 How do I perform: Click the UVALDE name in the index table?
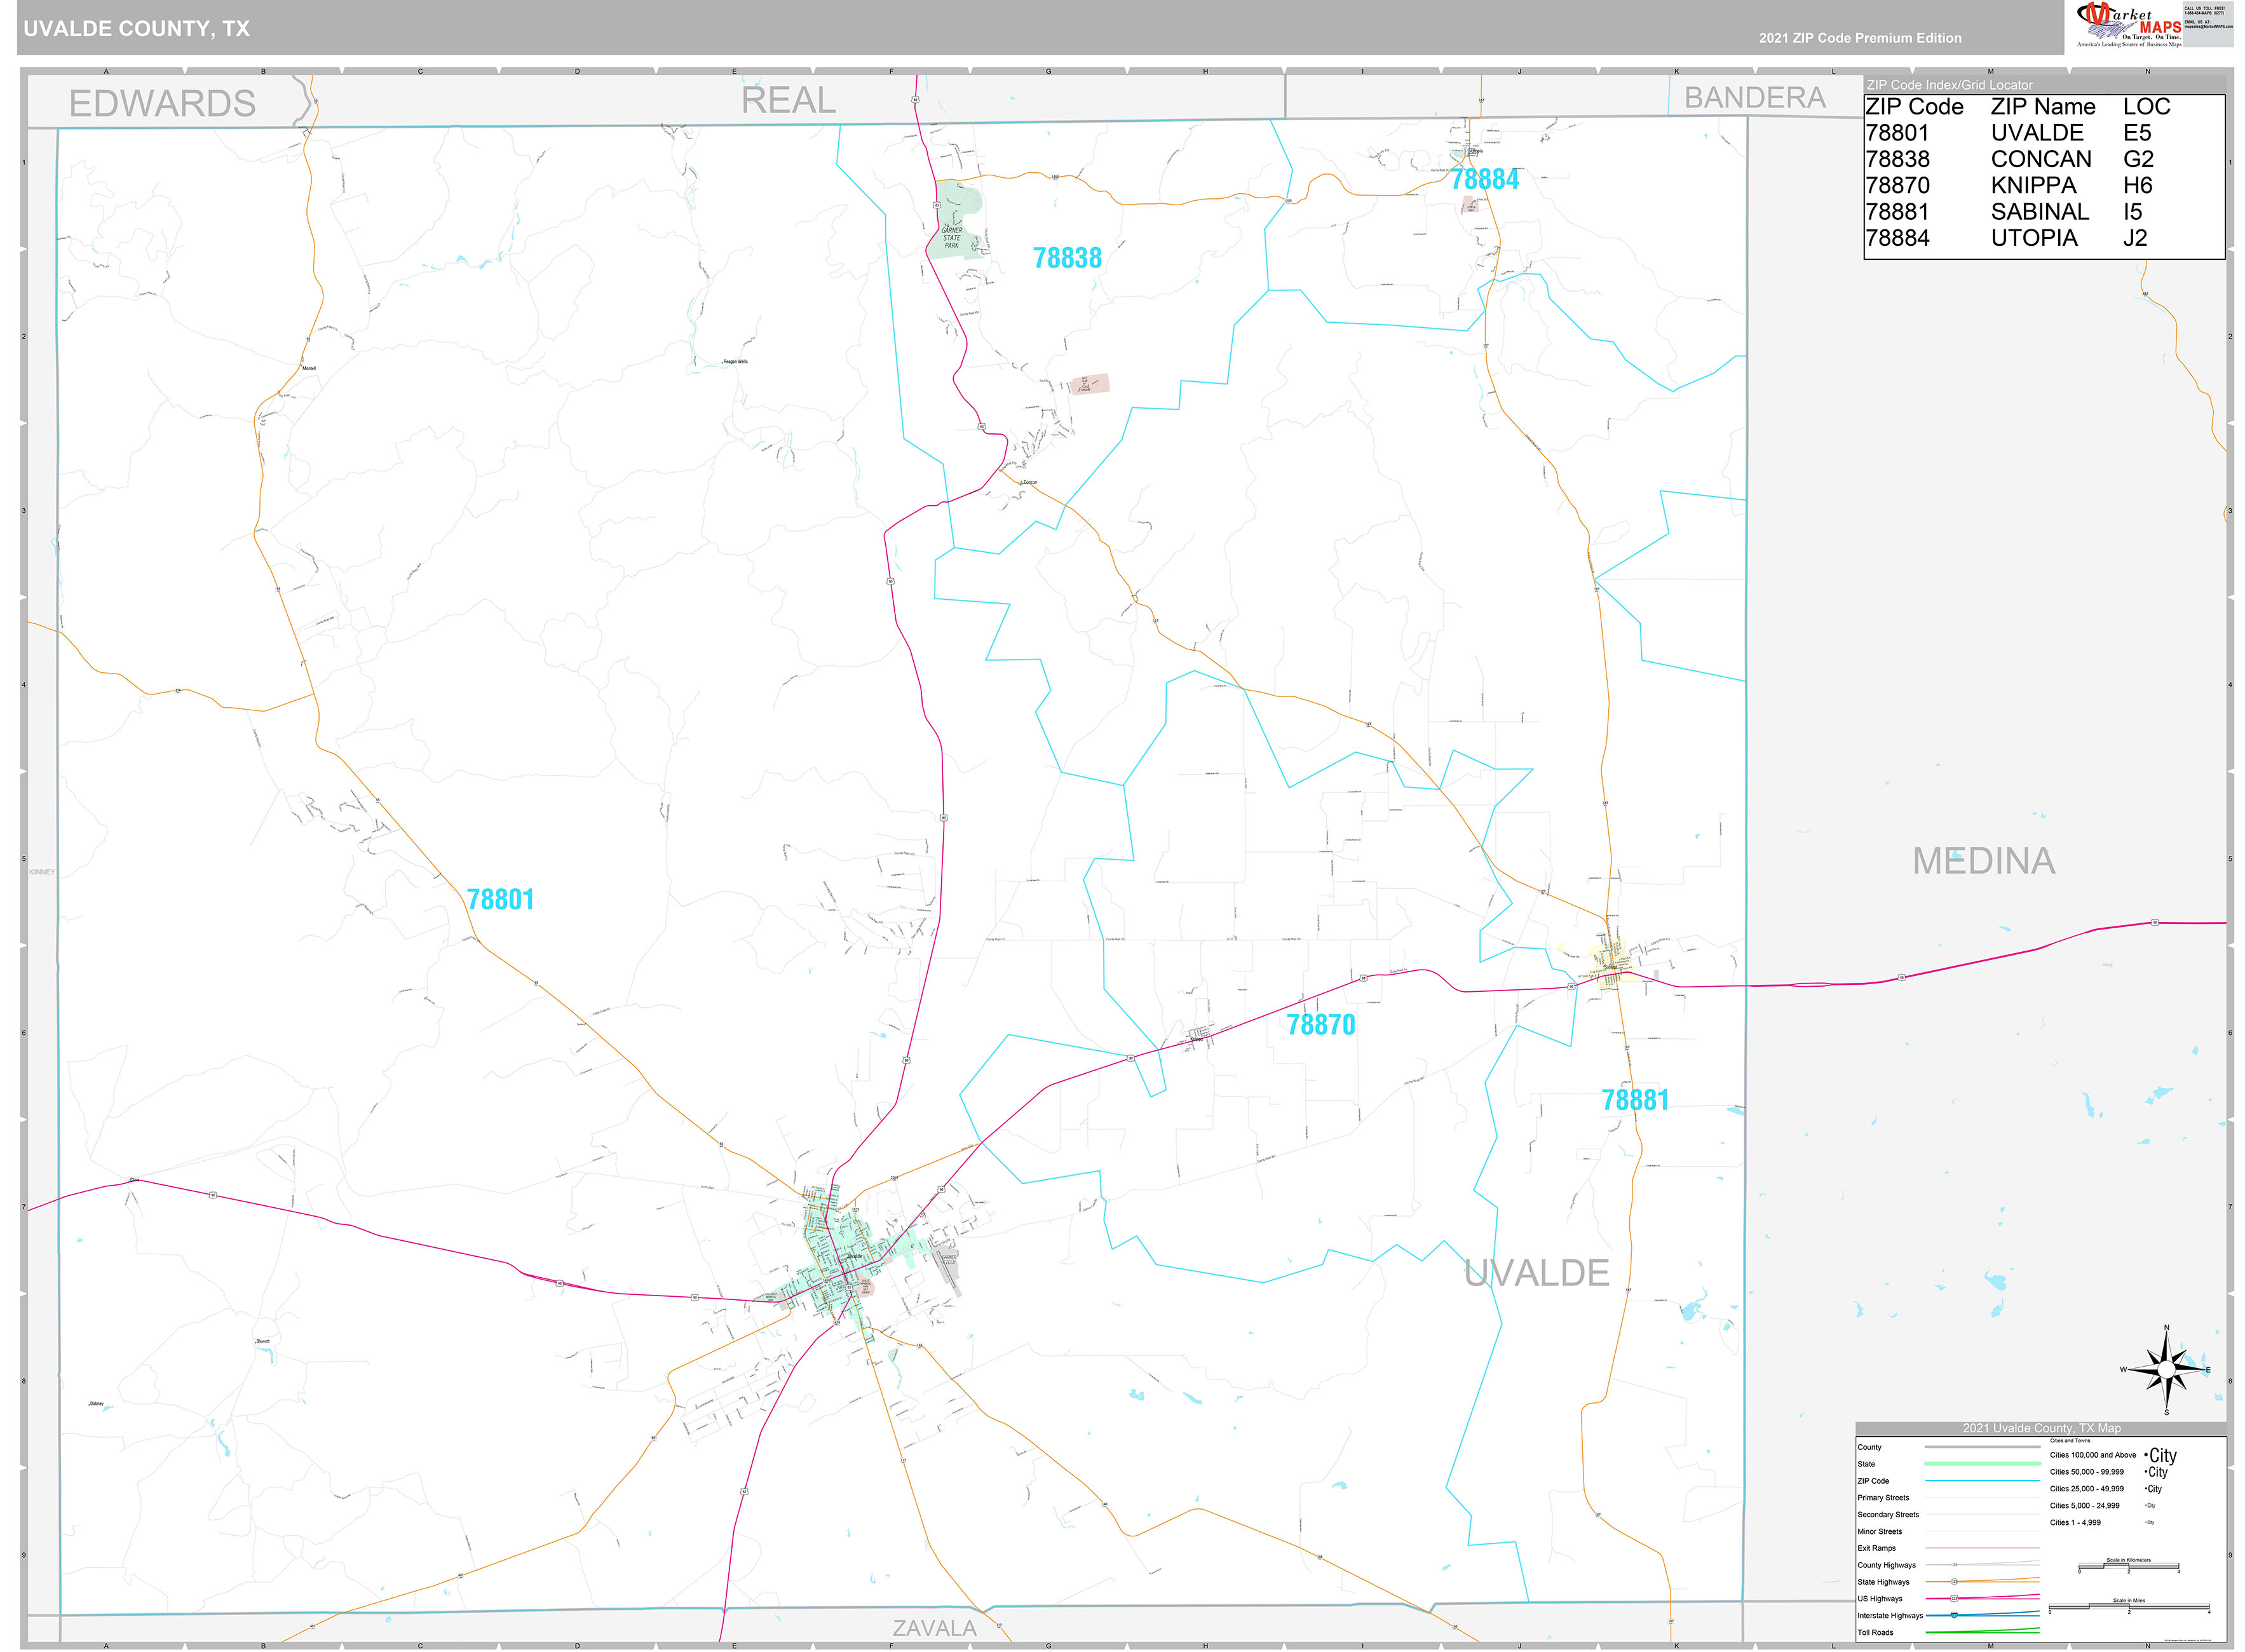point(2037,133)
